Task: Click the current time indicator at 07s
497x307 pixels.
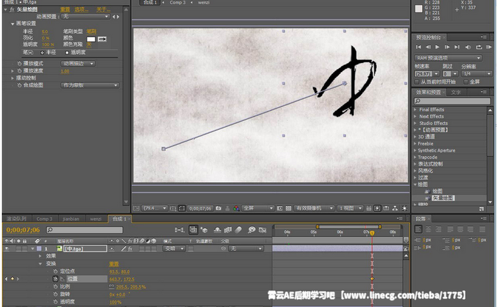Action: 372,234
